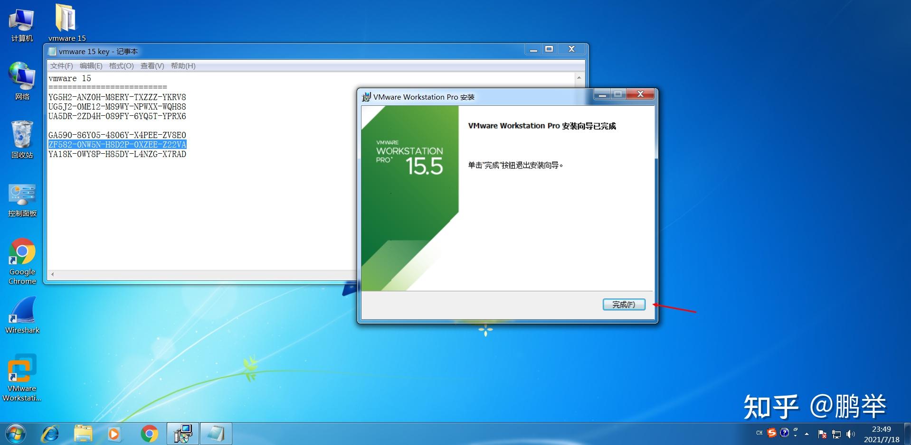Click highlighted key ZF582-0NW5N-H8D2P-0XZEE-Z22VA
This screenshot has height=445, width=911.
point(117,145)
